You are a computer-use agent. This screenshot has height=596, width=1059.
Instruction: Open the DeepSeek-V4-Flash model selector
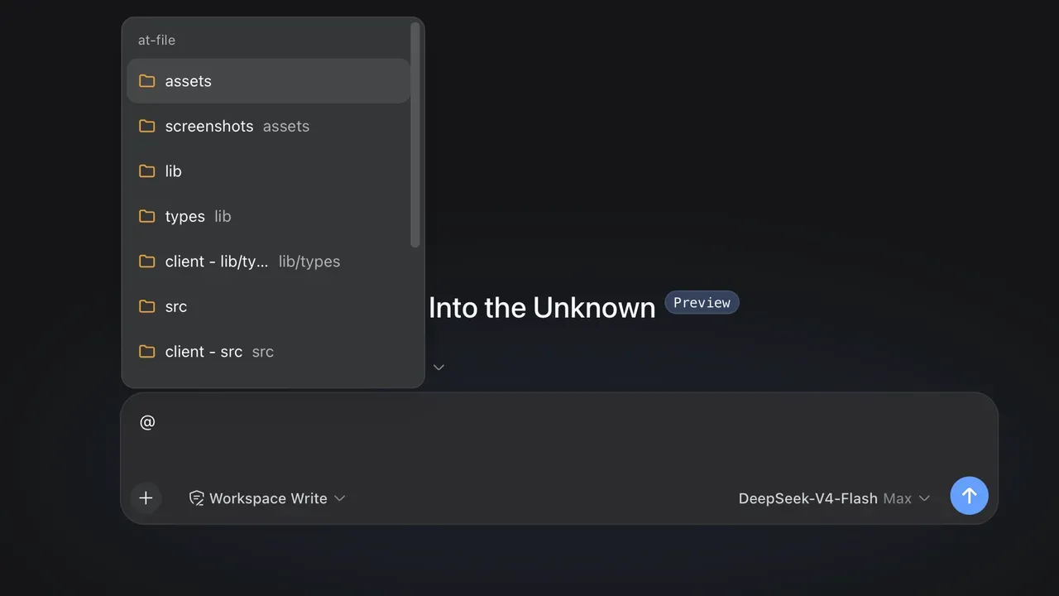coord(834,498)
